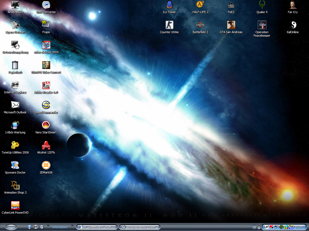Click Internet Explorer in the quick launch
This screenshot has height=231, width=309.
click(36, 227)
